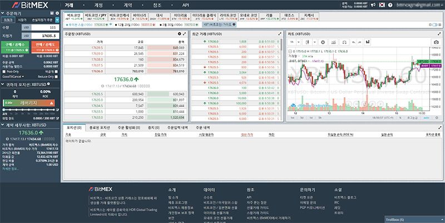Enable the Post-Only checkbox
The height and width of the screenshot is (223, 445).
(4, 72)
